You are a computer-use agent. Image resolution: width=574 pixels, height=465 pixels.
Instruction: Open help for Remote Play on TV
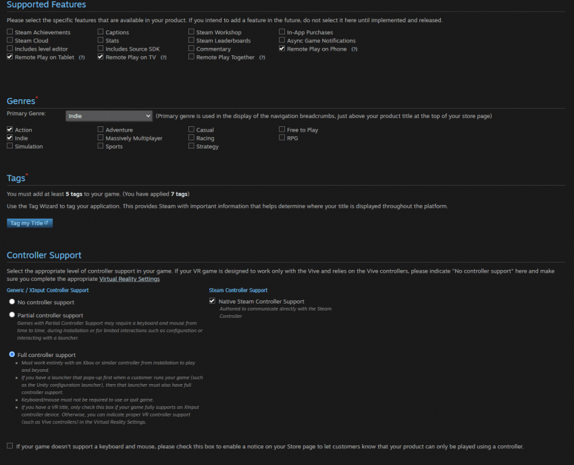(163, 57)
